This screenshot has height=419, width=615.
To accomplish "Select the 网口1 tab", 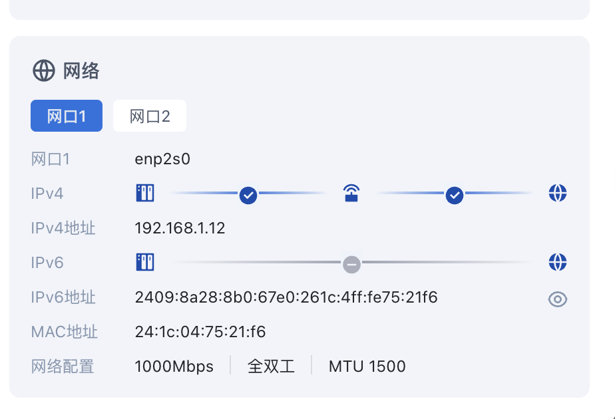I will 67,116.
